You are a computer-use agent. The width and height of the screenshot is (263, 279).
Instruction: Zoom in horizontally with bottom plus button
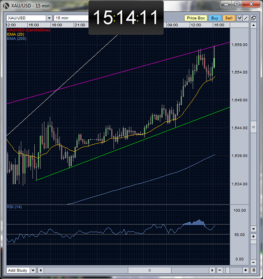coord(246,270)
